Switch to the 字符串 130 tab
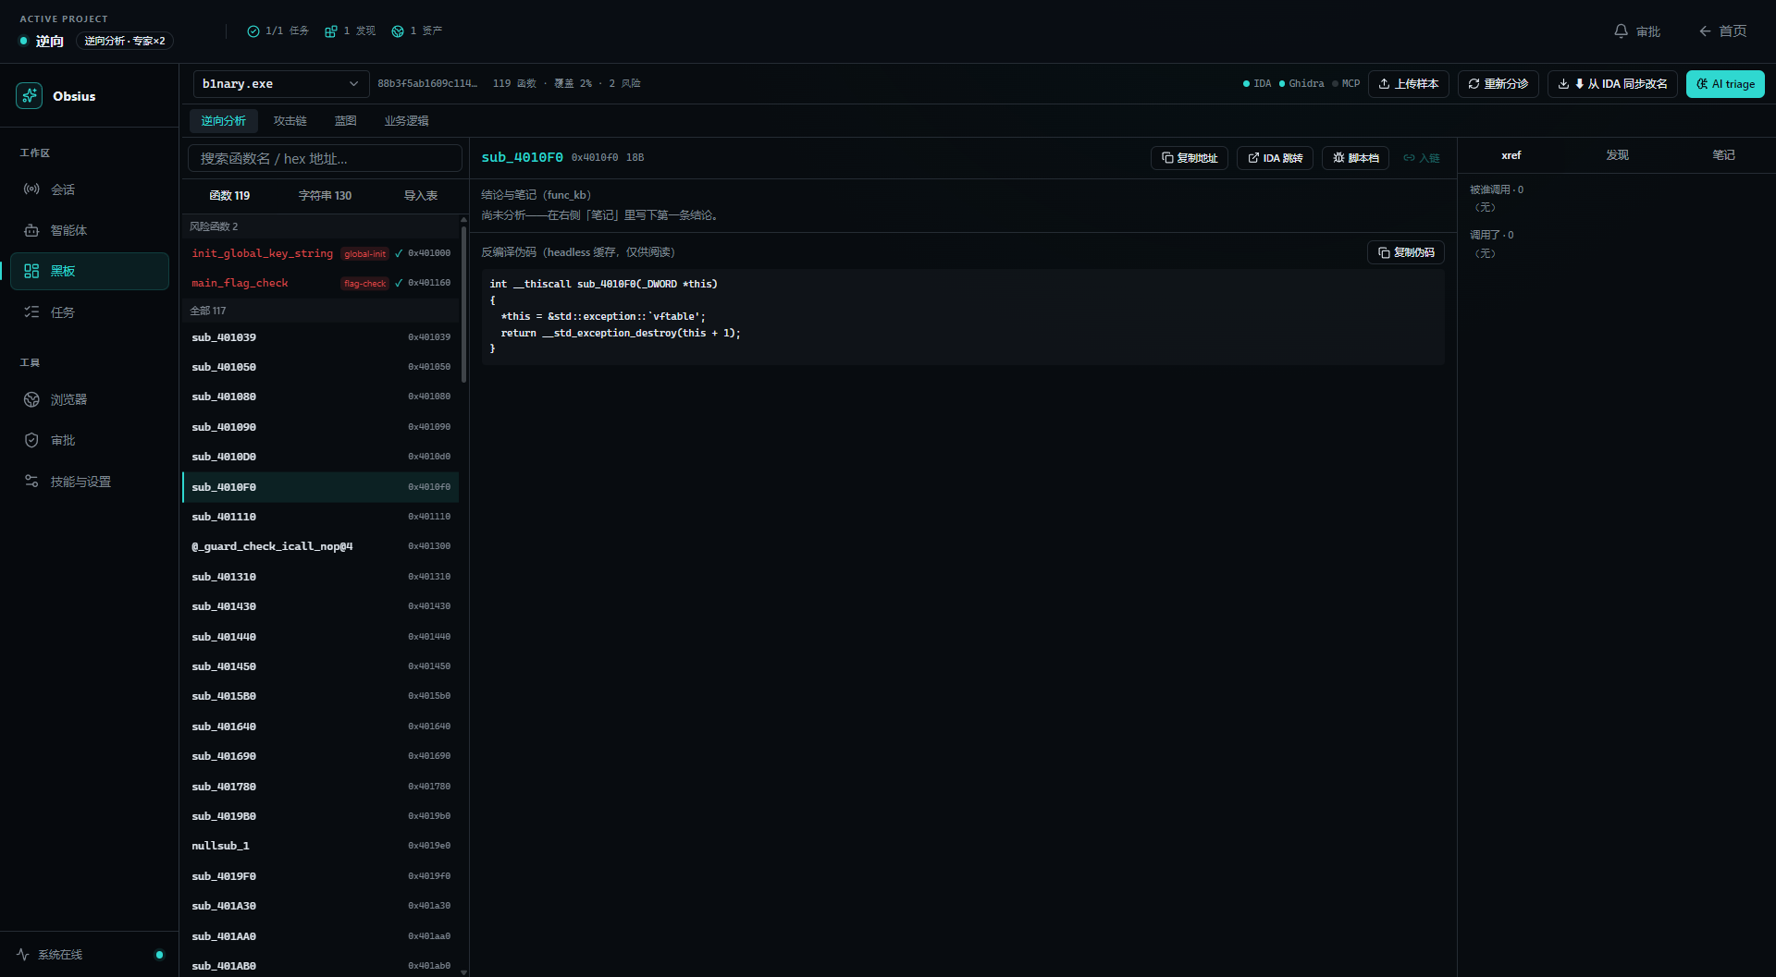1776x977 pixels. (x=325, y=196)
